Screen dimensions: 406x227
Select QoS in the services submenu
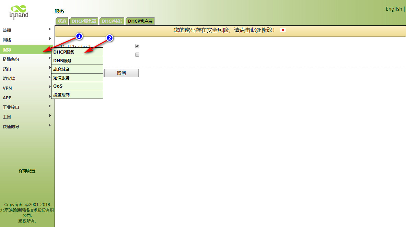point(58,86)
